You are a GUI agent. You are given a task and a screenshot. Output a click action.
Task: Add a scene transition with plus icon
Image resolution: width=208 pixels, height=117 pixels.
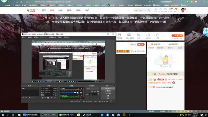[92, 91]
